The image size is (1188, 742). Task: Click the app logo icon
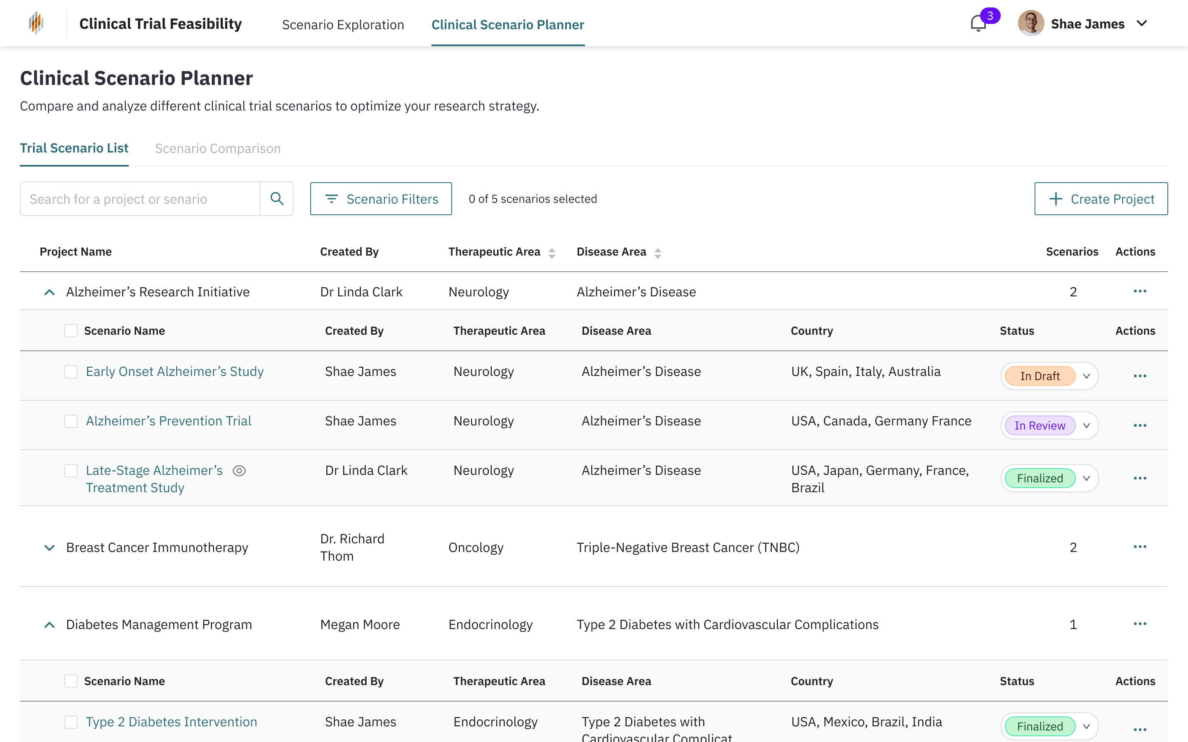(36, 23)
